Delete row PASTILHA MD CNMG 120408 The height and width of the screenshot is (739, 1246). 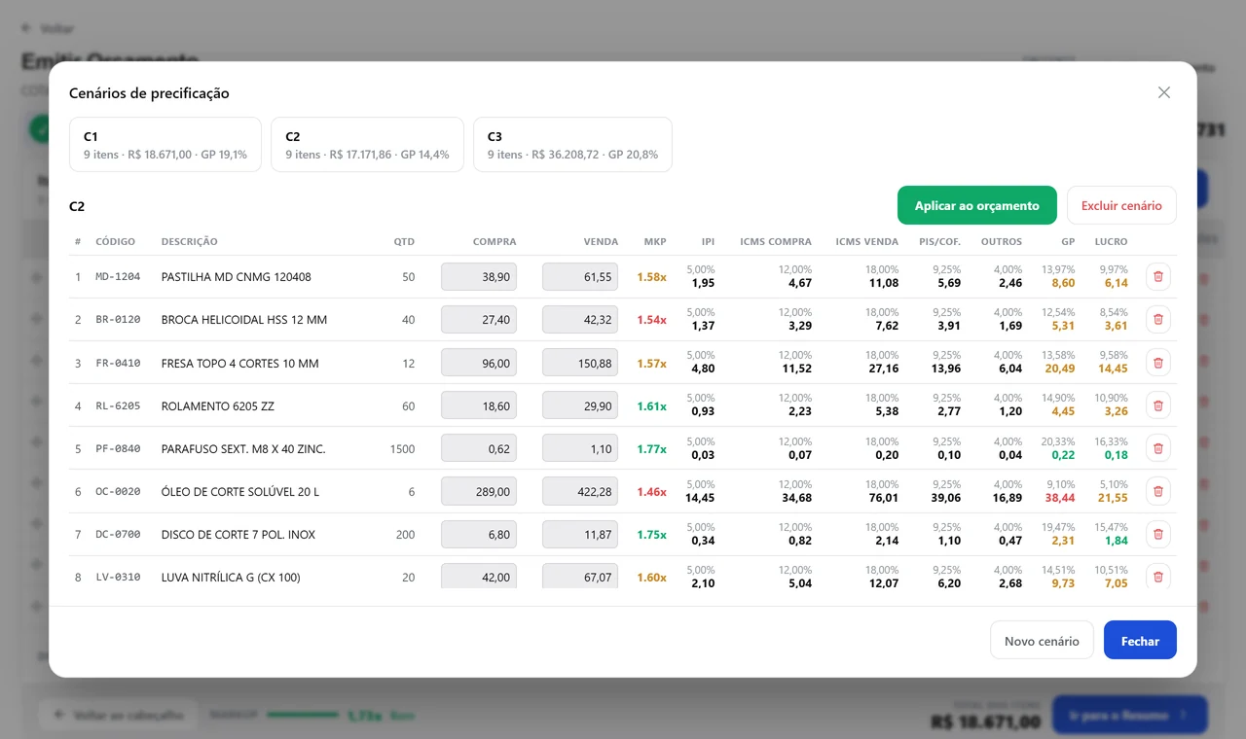point(1158,277)
